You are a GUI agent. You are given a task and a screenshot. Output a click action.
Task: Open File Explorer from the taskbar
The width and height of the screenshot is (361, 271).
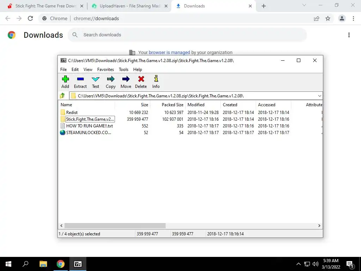[43, 264]
